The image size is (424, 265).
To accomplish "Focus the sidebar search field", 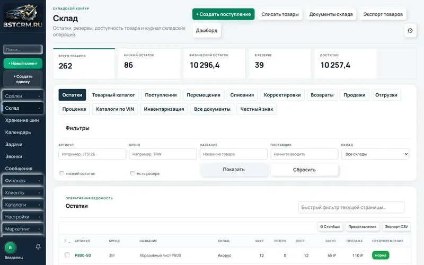I will 23,49.
